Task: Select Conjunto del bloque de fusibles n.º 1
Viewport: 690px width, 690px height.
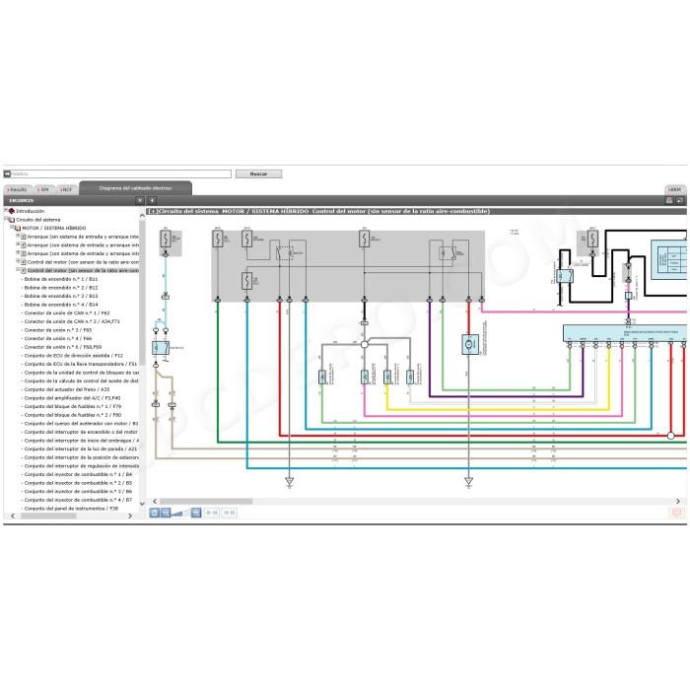Action: pyautogui.click(x=73, y=406)
